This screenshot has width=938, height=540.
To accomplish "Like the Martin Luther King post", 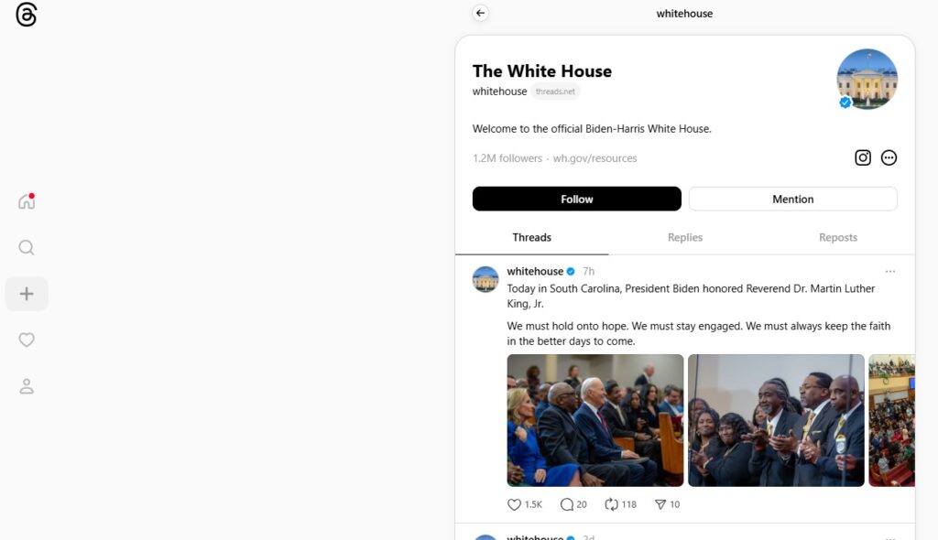I will pyautogui.click(x=514, y=504).
